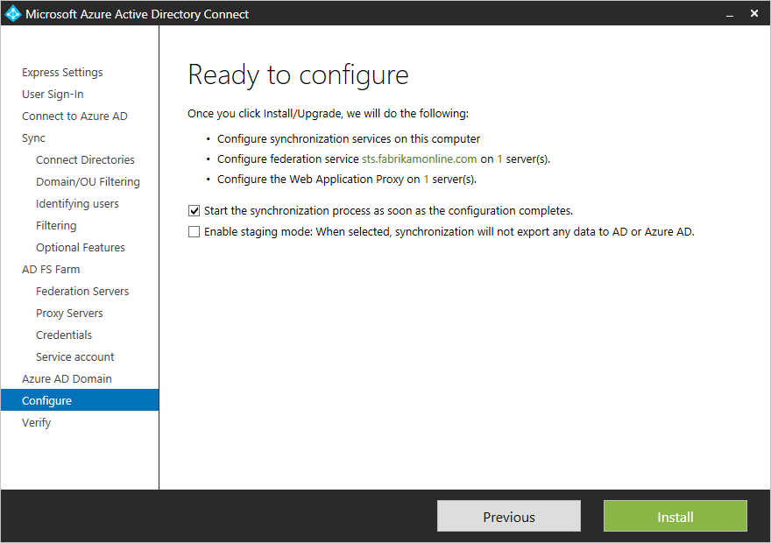Click the Install button

(x=676, y=516)
